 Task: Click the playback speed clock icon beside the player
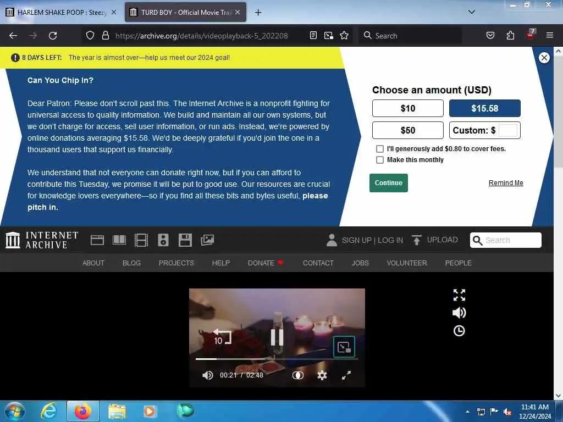[x=459, y=331]
